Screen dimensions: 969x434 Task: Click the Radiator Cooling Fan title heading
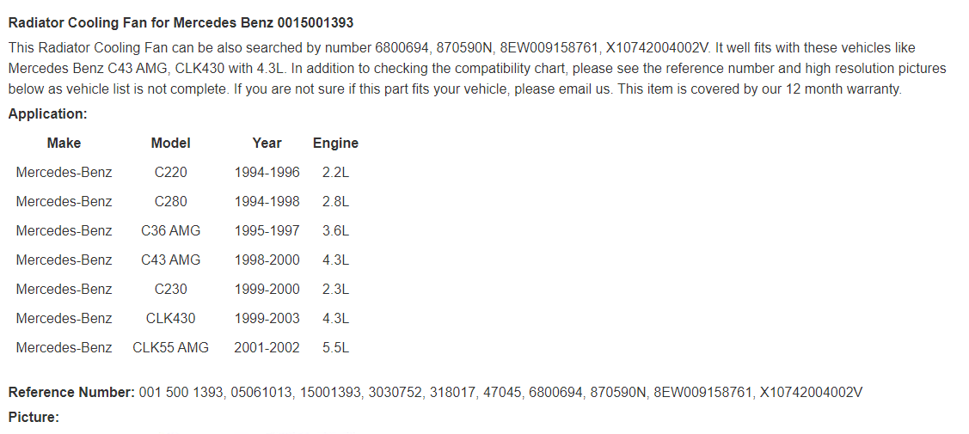point(181,23)
